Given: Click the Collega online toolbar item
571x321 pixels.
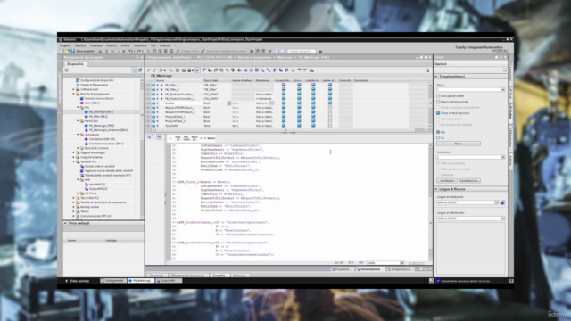Looking at the screenshot, I should click(187, 52).
